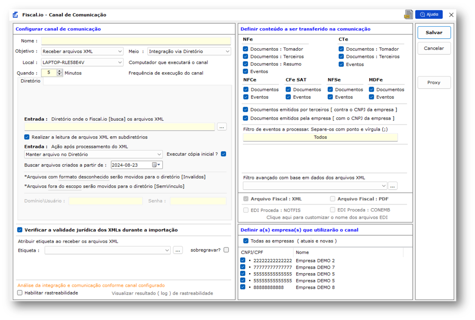Toggle CFe SAT Eventos checkbox
Screen dimensions: 475x320
(288, 97)
